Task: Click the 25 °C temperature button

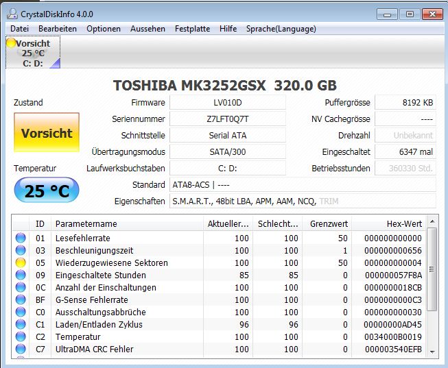Action: (x=47, y=191)
